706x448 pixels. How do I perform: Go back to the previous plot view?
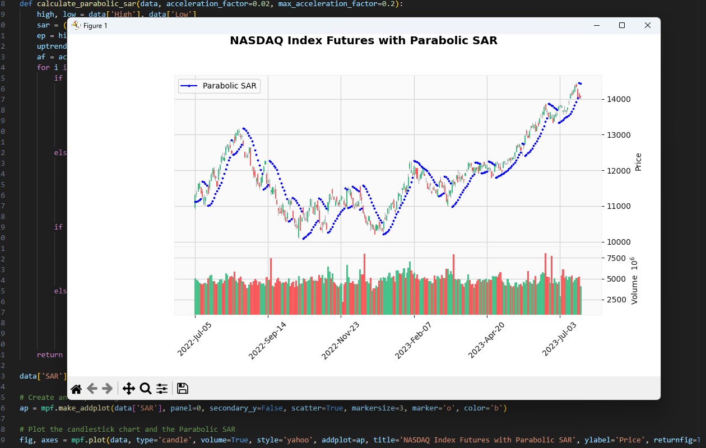[x=92, y=389]
